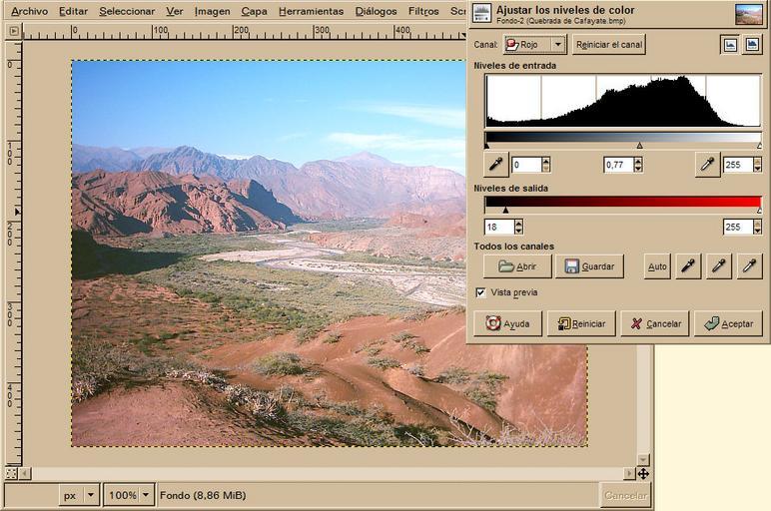The width and height of the screenshot is (771, 511).
Task: Click the all-channels gray point eyedropper
Action: click(718, 266)
